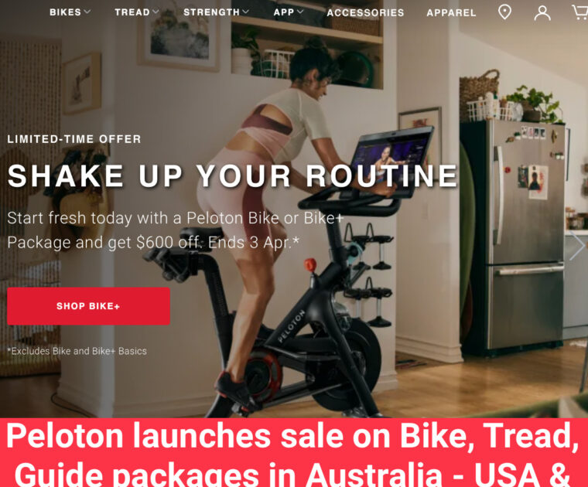Image resolution: width=588 pixels, height=487 pixels.
Task: Open the Tread navigation item
Action: pyautogui.click(x=132, y=12)
